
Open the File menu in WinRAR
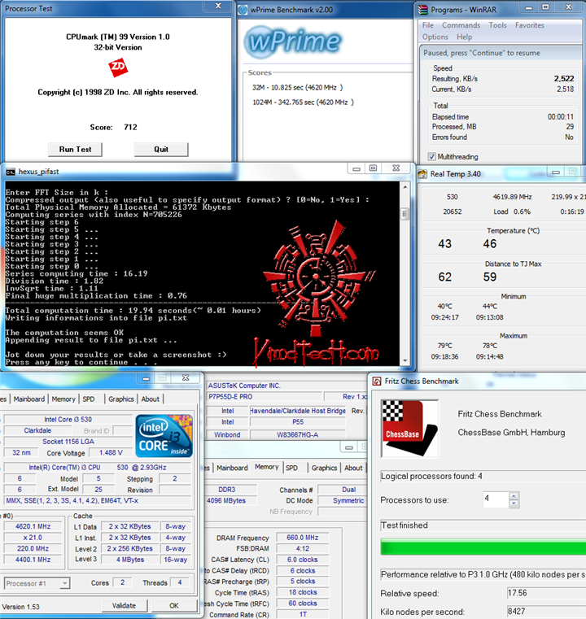(427, 25)
